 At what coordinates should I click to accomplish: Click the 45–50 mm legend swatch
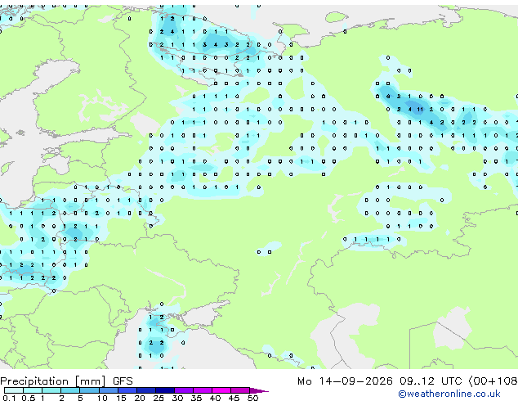[x=240, y=390]
